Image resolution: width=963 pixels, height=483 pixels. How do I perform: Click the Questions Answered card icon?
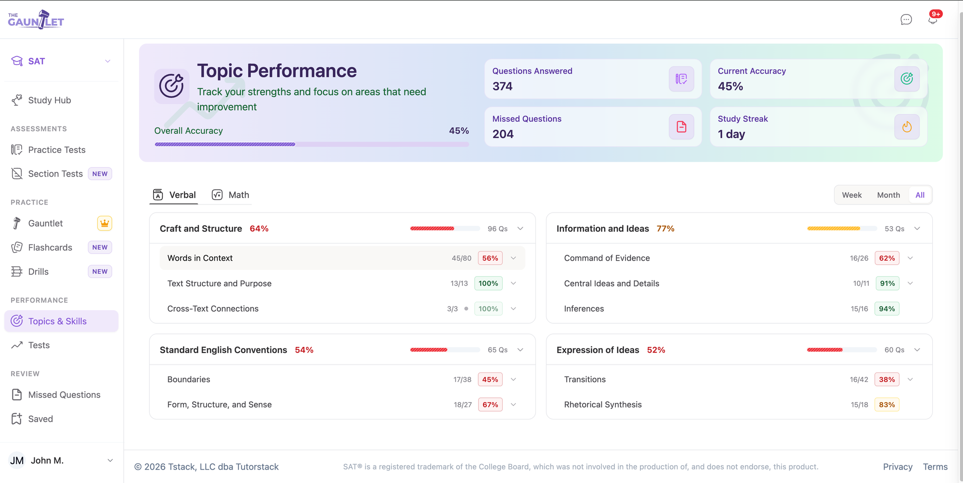coord(681,79)
